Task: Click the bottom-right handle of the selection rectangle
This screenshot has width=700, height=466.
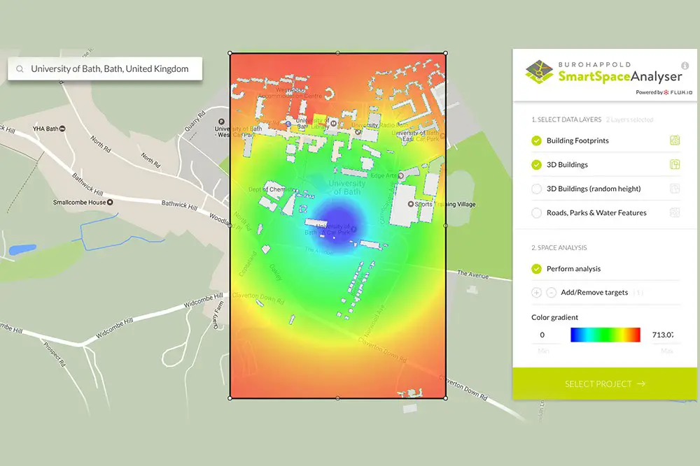Action: click(x=445, y=398)
